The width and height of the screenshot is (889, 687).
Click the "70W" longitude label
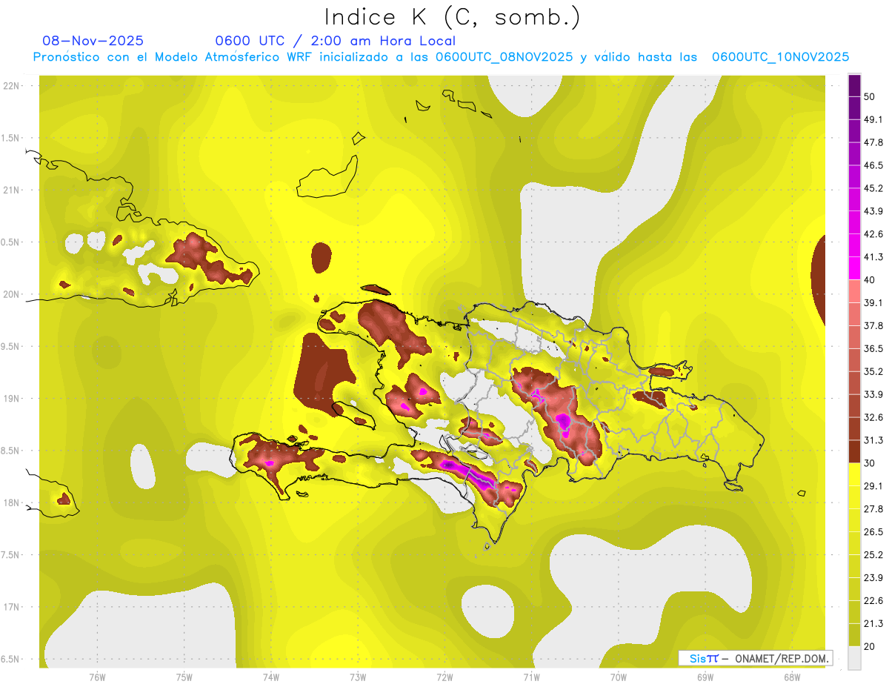pyautogui.click(x=619, y=677)
